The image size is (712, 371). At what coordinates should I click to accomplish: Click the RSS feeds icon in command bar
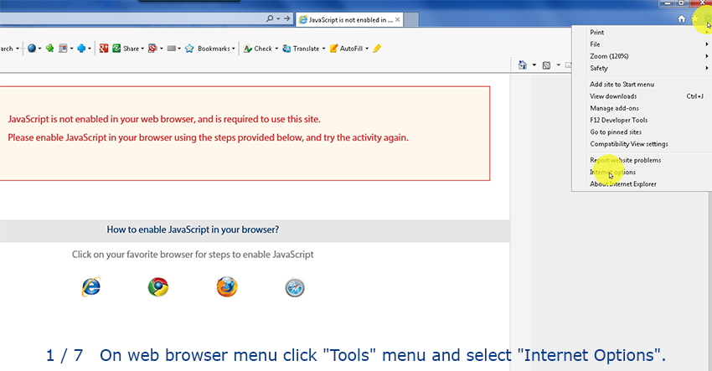[x=546, y=65]
